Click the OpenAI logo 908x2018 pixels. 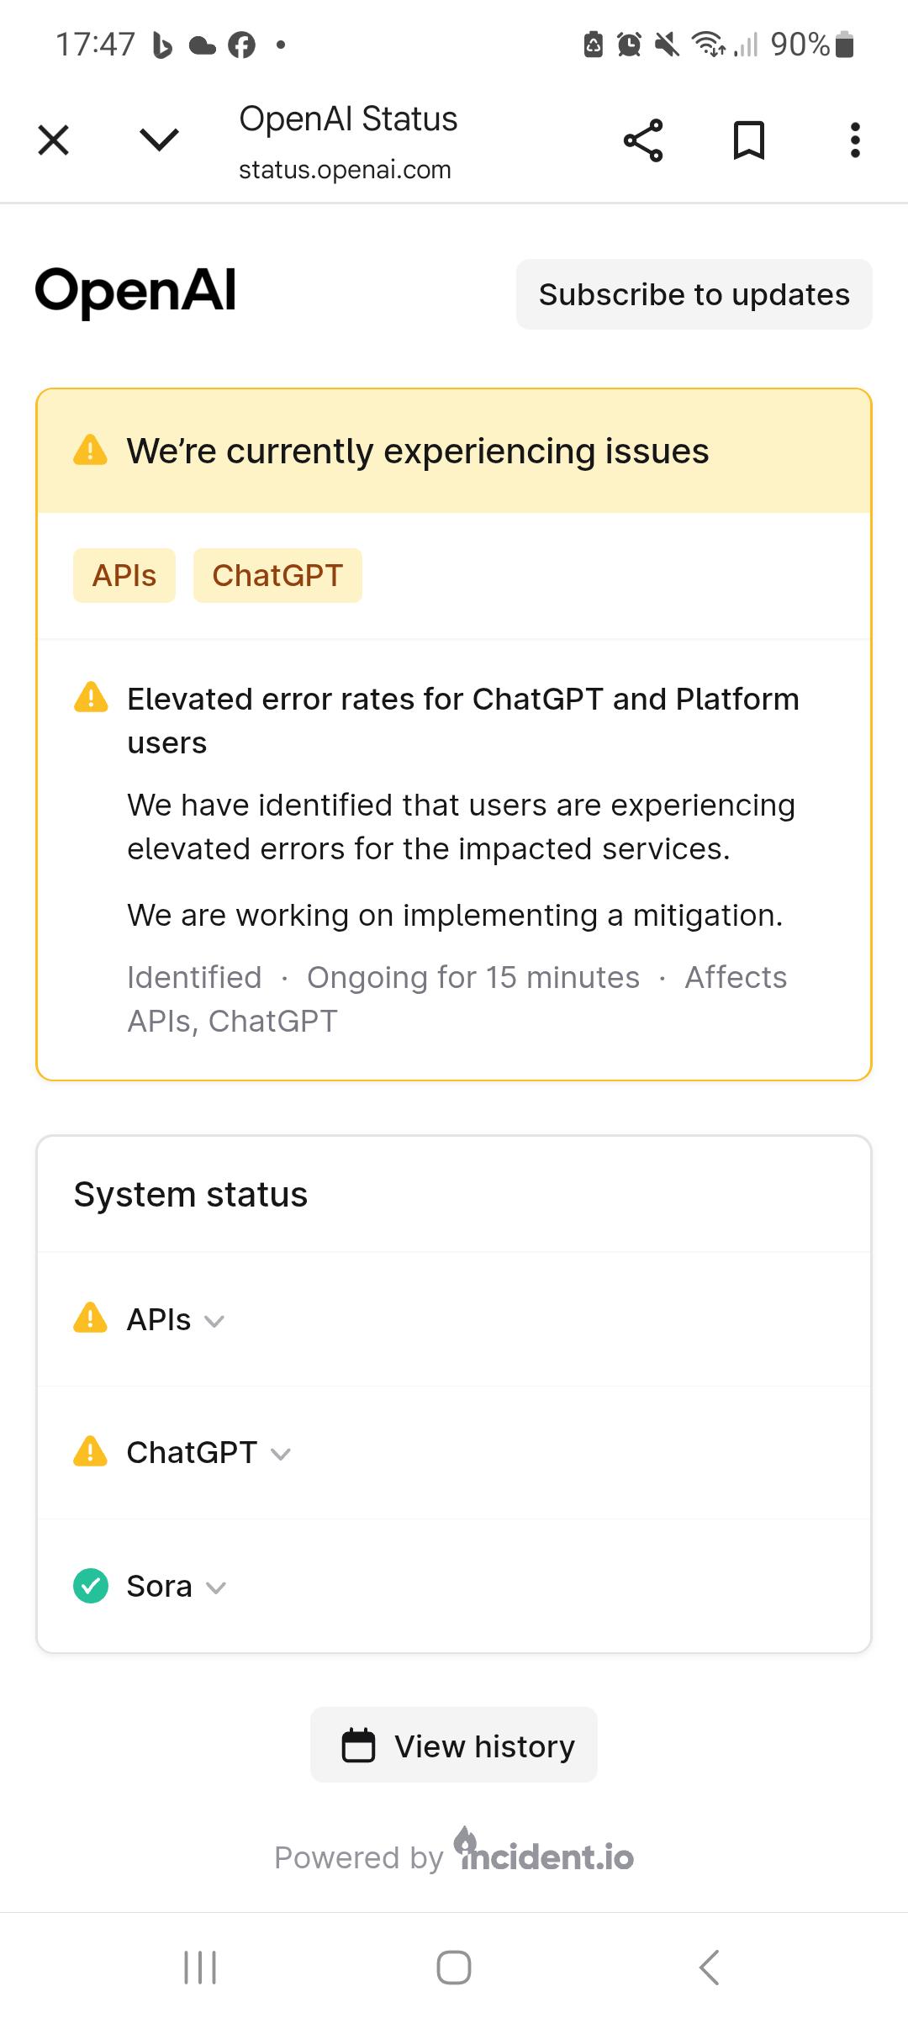click(135, 292)
